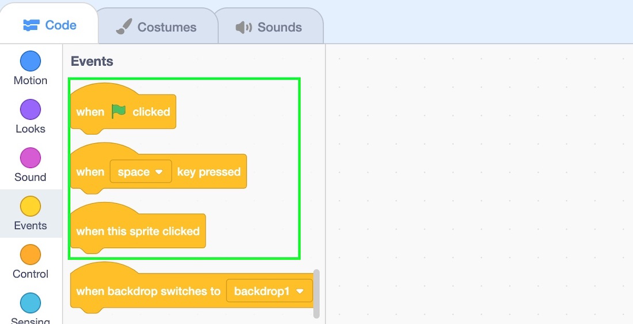The width and height of the screenshot is (633, 324).
Task: Open the Sounds tab
Action: coord(268,27)
